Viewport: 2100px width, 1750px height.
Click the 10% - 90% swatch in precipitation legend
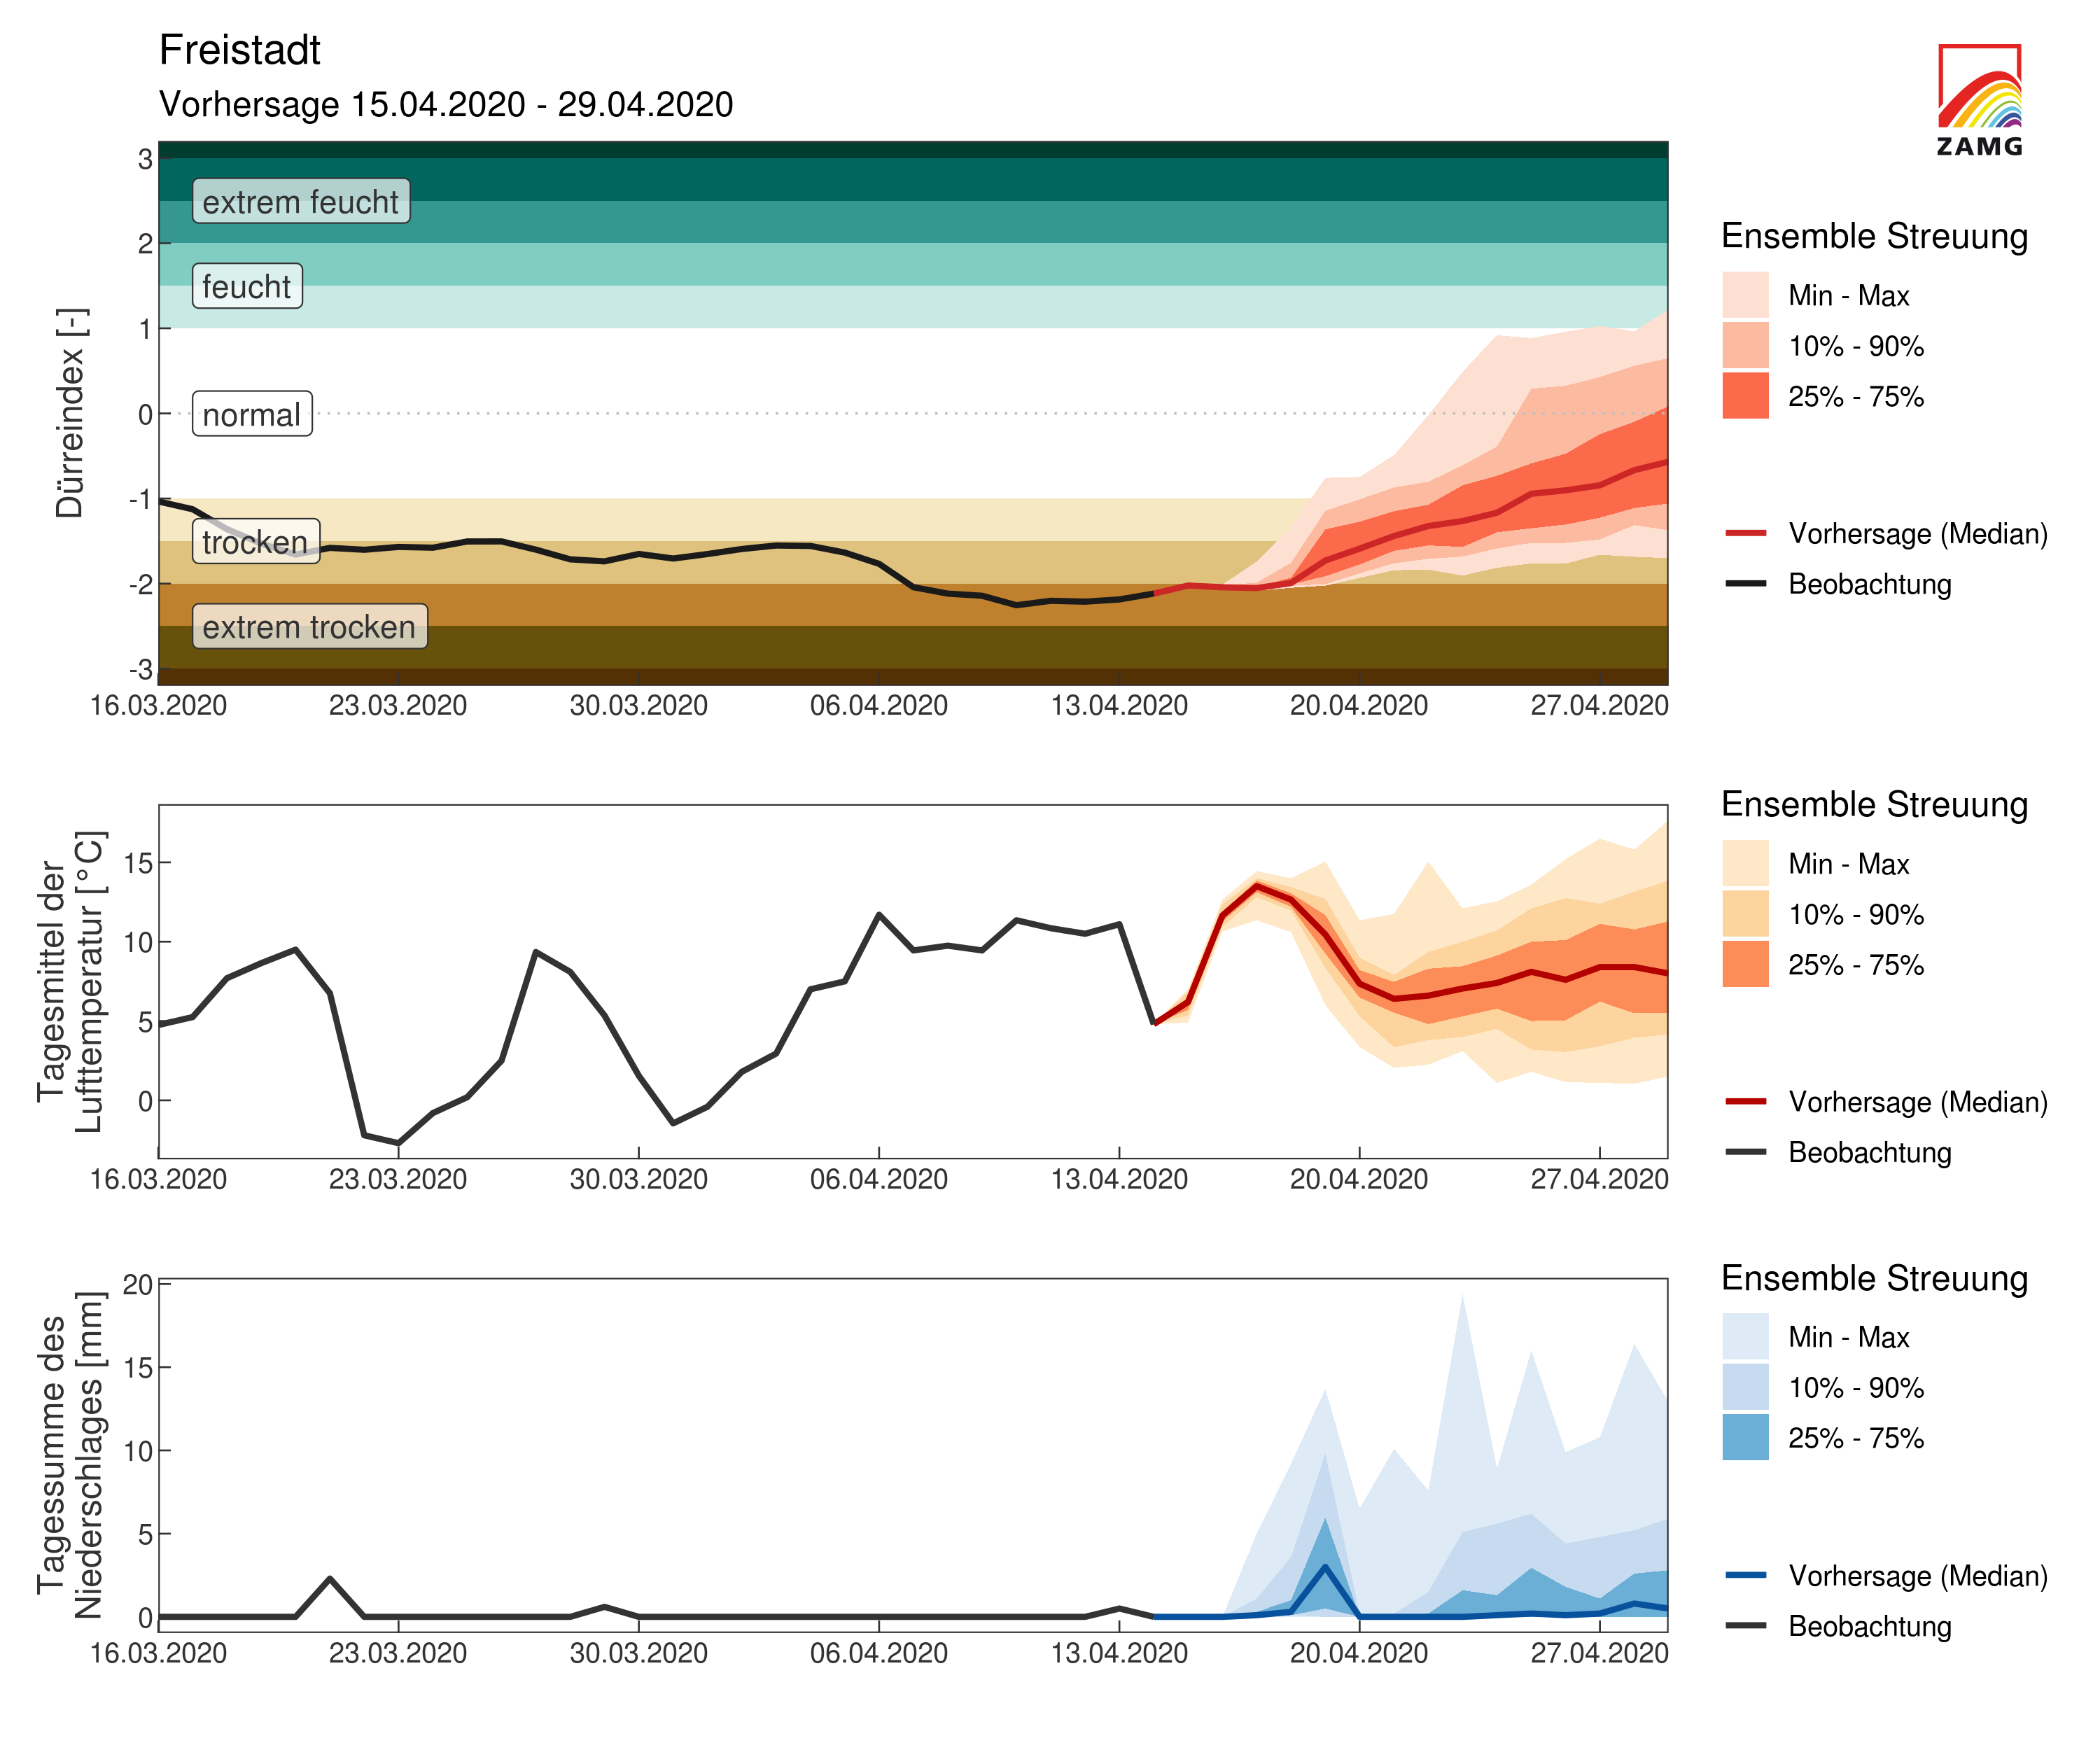(1745, 1386)
